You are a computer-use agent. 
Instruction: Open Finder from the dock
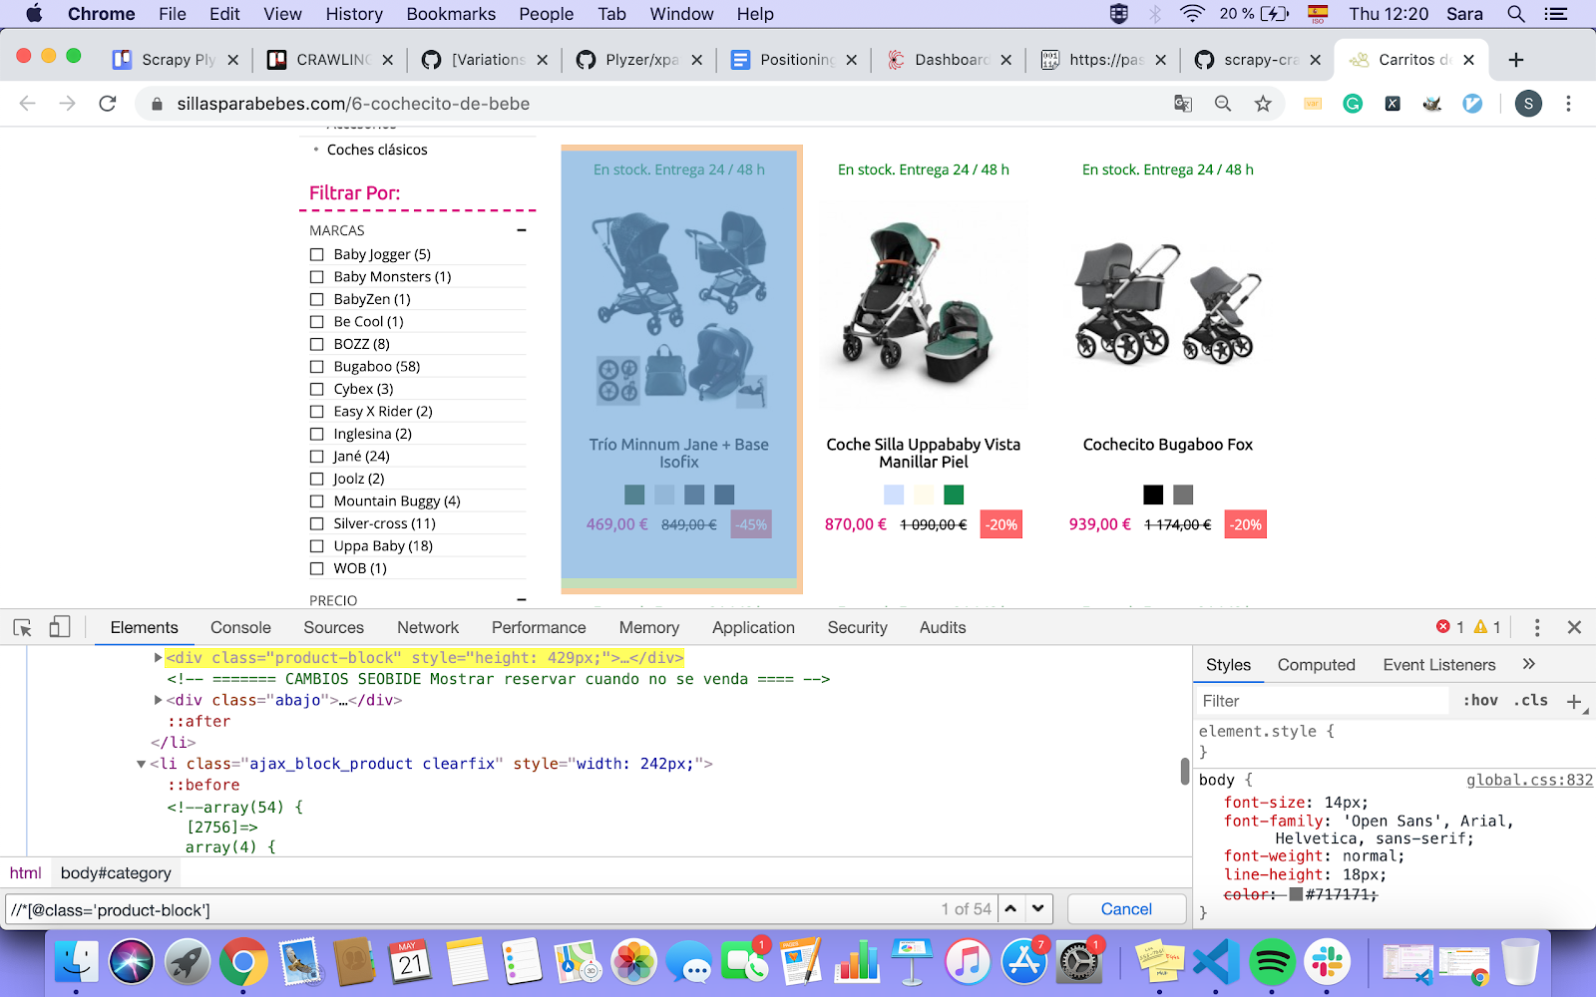76,963
